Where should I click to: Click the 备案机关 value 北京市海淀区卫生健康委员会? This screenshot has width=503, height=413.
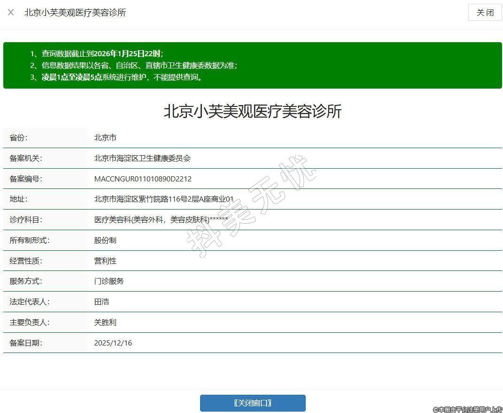142,158
